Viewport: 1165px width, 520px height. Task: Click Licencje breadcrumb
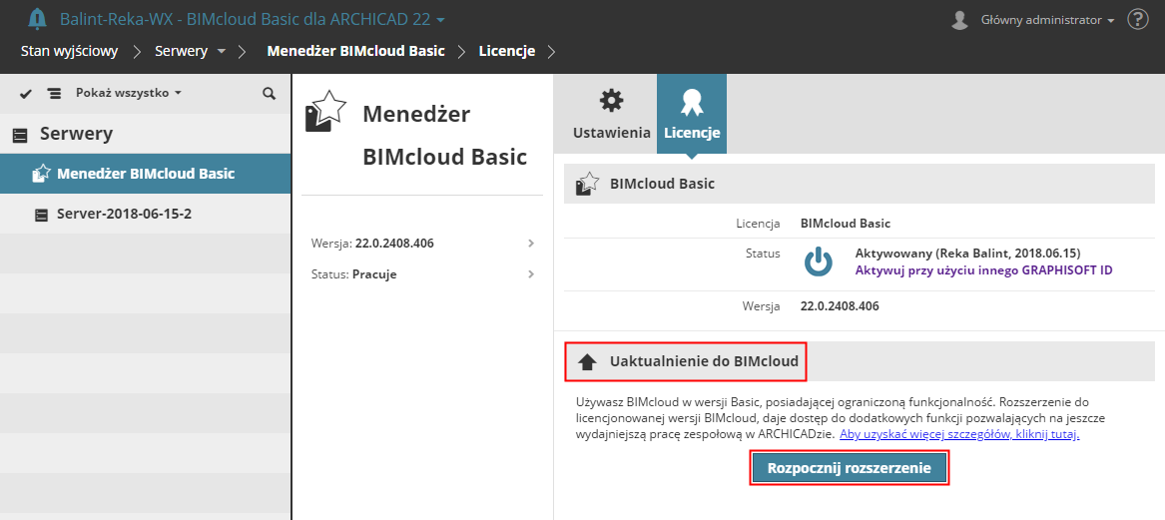(x=507, y=51)
